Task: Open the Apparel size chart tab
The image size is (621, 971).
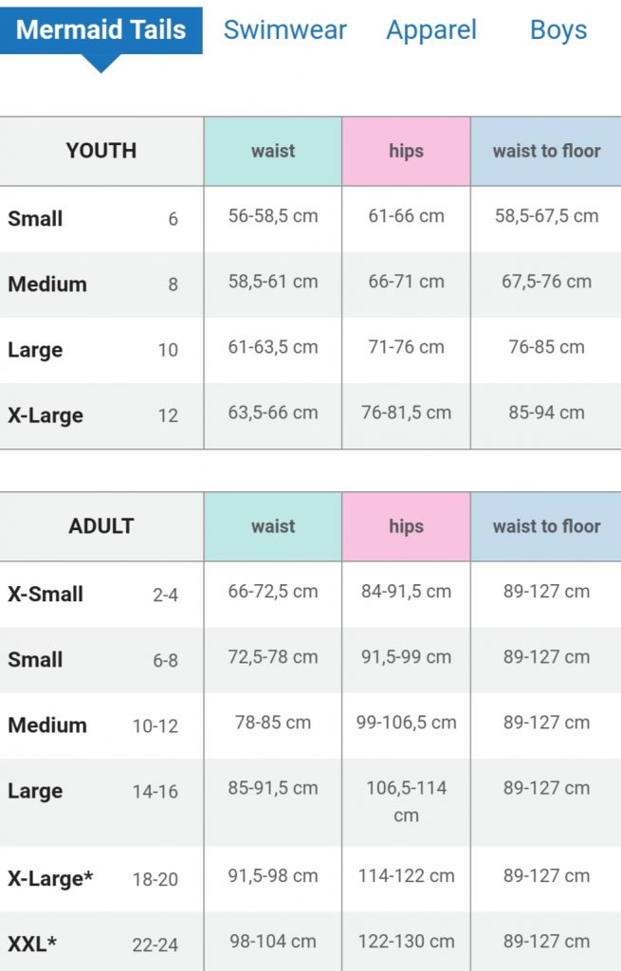Action: click(x=431, y=29)
